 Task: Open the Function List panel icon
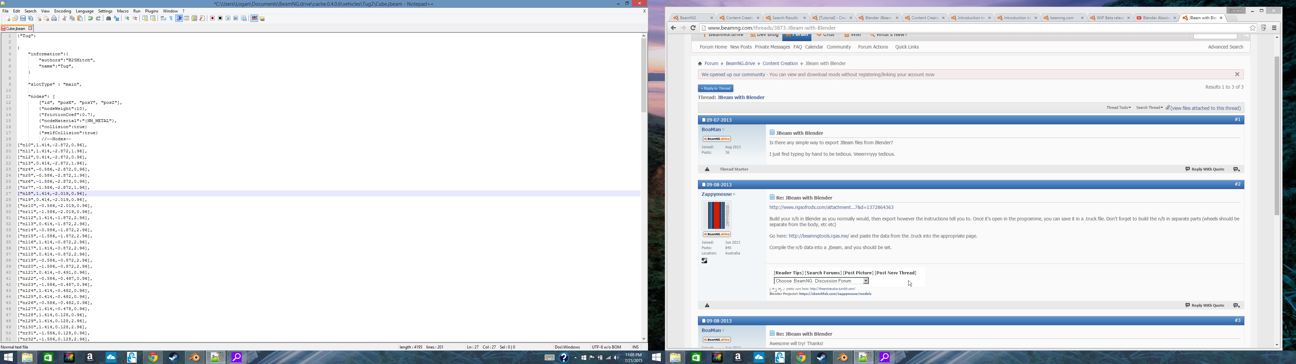[x=202, y=19]
